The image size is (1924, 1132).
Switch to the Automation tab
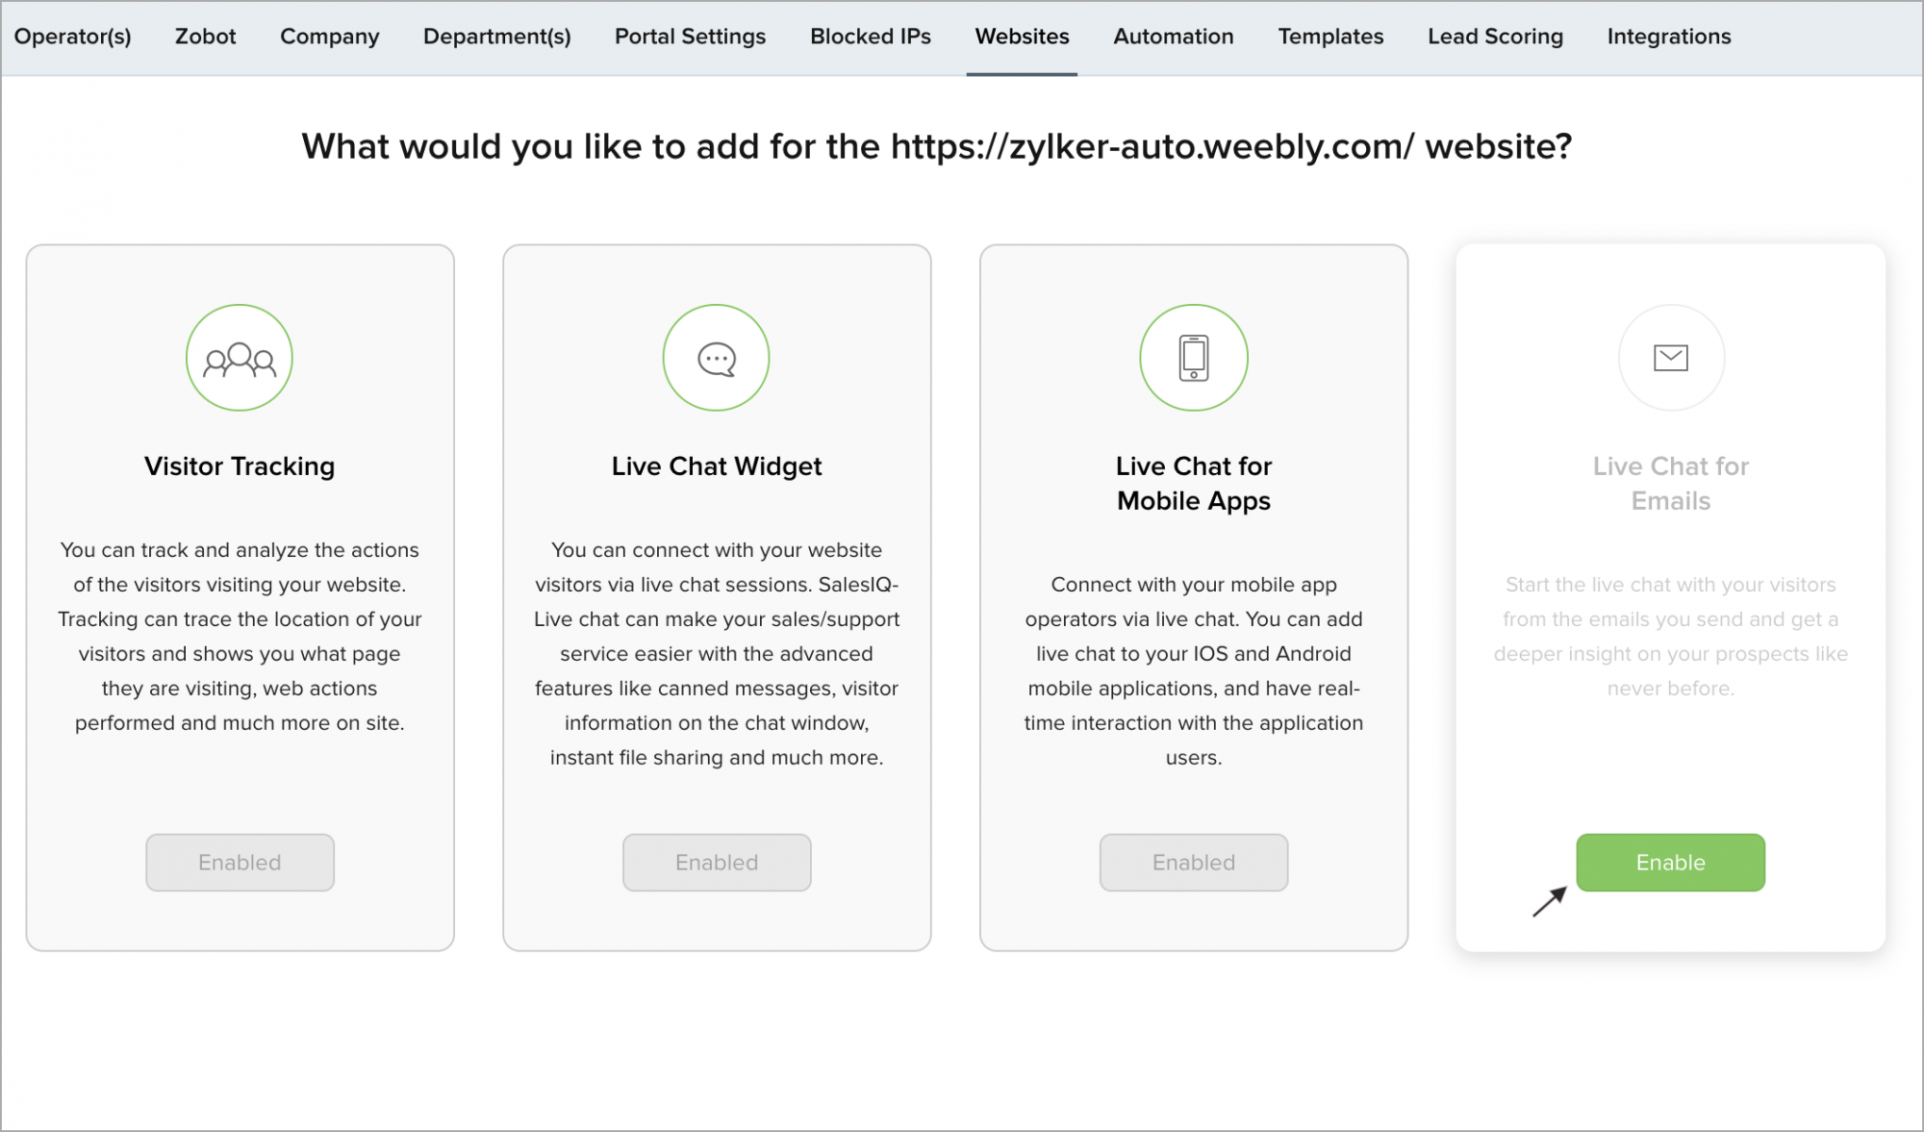coord(1173,37)
